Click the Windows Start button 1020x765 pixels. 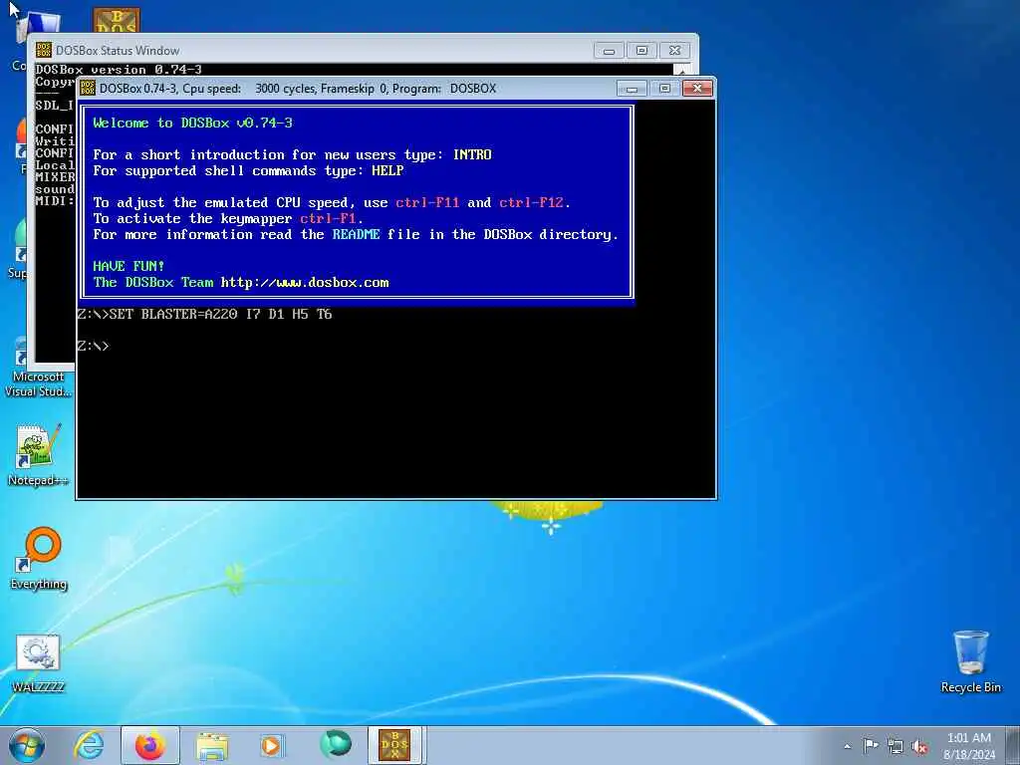[27, 745]
